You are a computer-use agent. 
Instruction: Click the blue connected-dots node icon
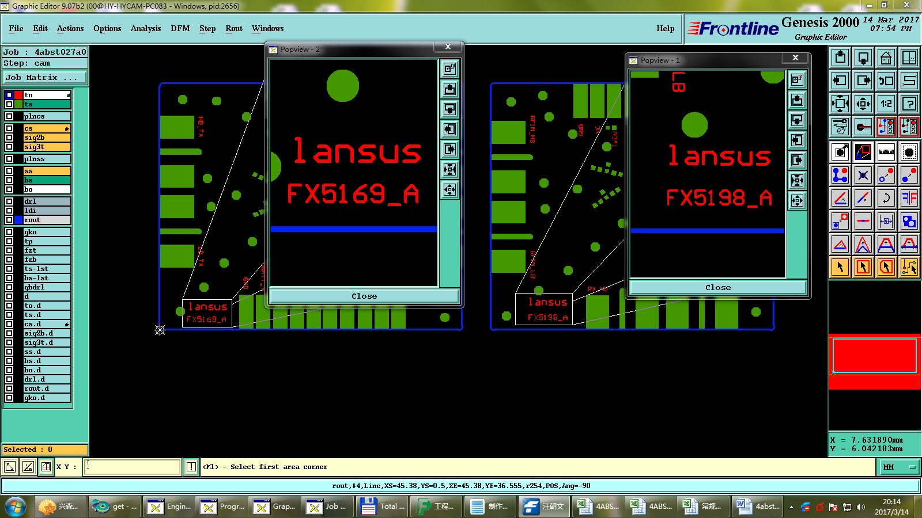[840, 175]
